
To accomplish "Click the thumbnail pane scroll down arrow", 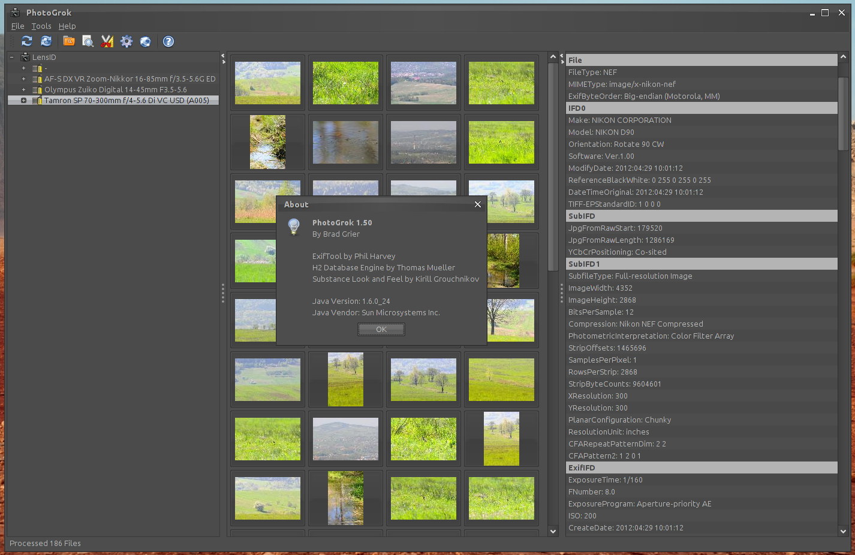I will pos(553,531).
